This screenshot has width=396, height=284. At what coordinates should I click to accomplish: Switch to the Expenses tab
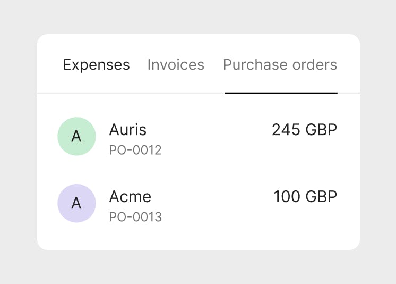coord(96,65)
